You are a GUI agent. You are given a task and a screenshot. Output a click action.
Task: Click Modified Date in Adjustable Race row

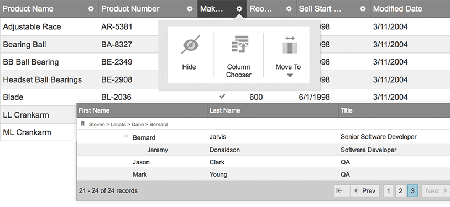(x=390, y=27)
